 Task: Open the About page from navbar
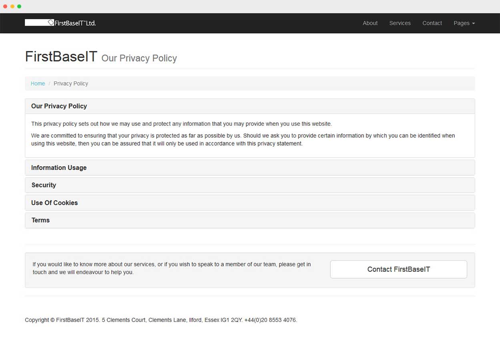[x=370, y=23]
